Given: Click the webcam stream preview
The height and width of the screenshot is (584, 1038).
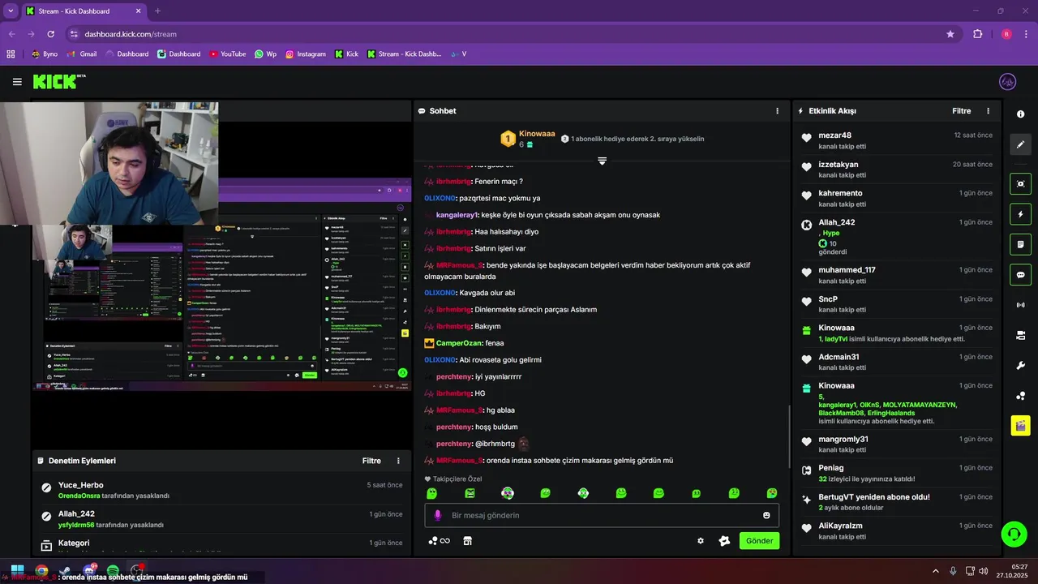Looking at the screenshot, I should [x=109, y=162].
